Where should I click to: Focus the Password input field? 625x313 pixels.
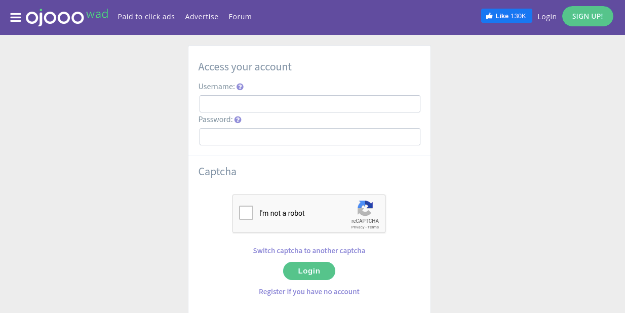coord(310,137)
